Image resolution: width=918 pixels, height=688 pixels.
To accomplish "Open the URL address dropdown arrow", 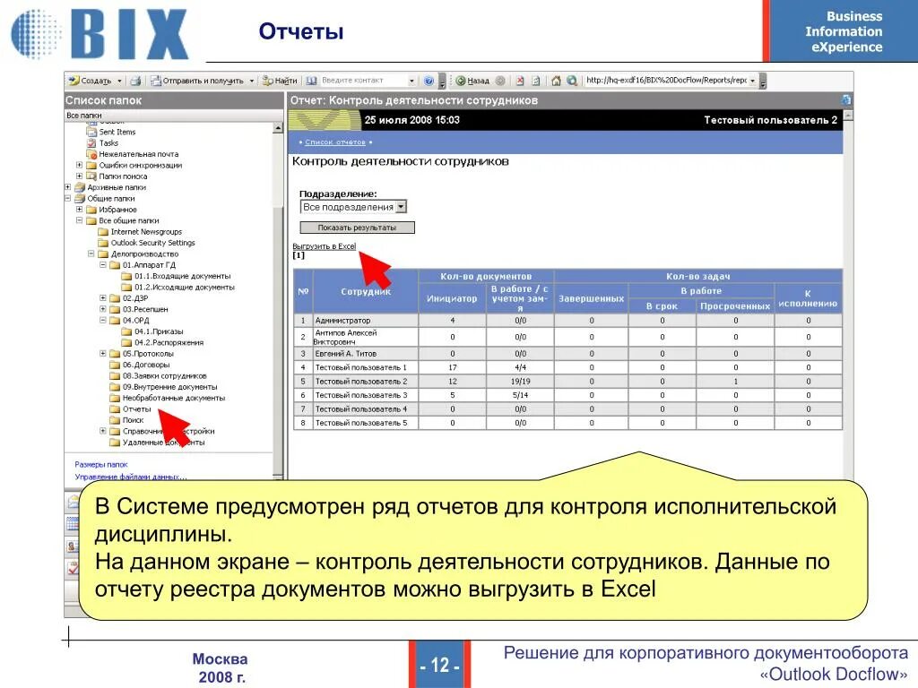I will [x=753, y=80].
